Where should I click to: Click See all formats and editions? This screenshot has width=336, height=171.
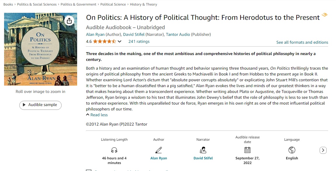pyautogui.click(x=302, y=42)
